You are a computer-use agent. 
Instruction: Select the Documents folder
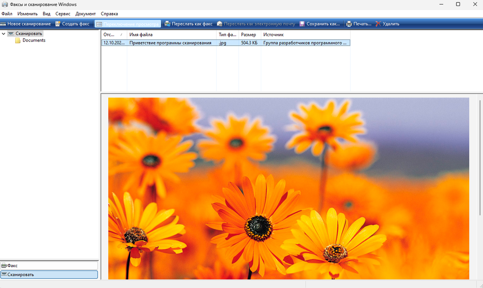(x=34, y=40)
